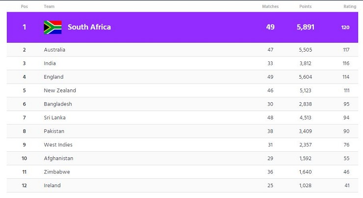The width and height of the screenshot is (363, 198).
Task: Open the Pakistan team row
Action: tap(182, 131)
